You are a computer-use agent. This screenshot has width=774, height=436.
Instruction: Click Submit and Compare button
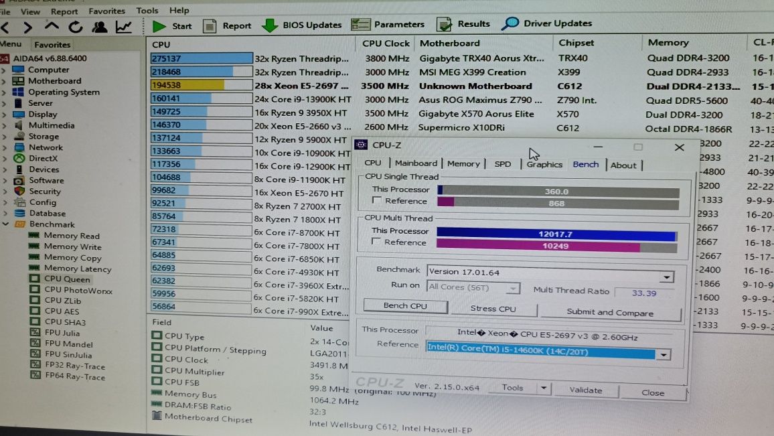610,312
